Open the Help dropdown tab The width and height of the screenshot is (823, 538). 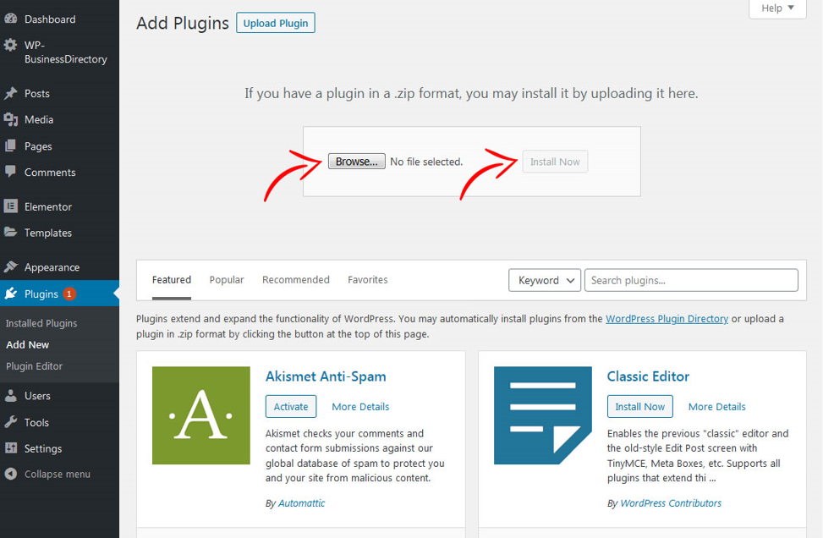pos(777,8)
